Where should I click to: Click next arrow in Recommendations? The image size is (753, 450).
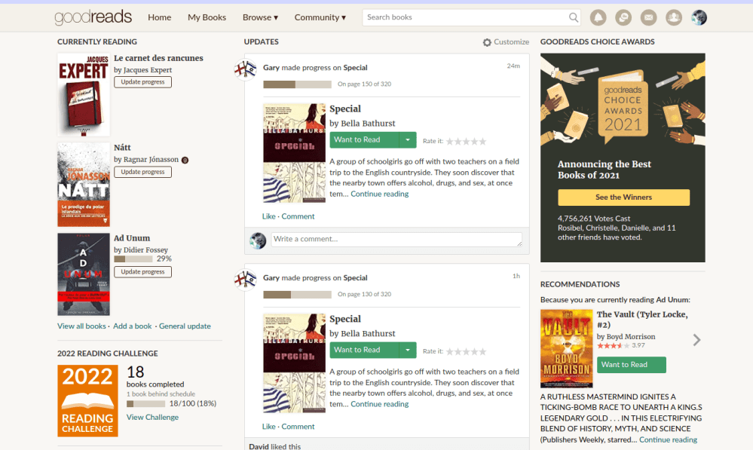click(696, 340)
